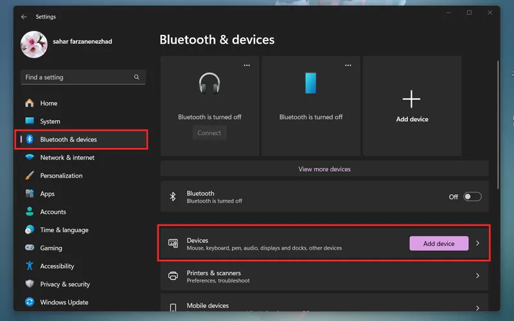Click the back arrow in Settings header

pos(24,17)
